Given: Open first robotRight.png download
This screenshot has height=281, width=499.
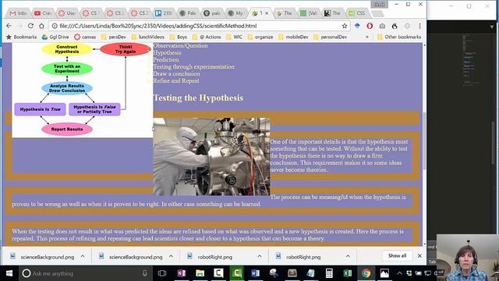Looking at the screenshot, I should click(210, 257).
